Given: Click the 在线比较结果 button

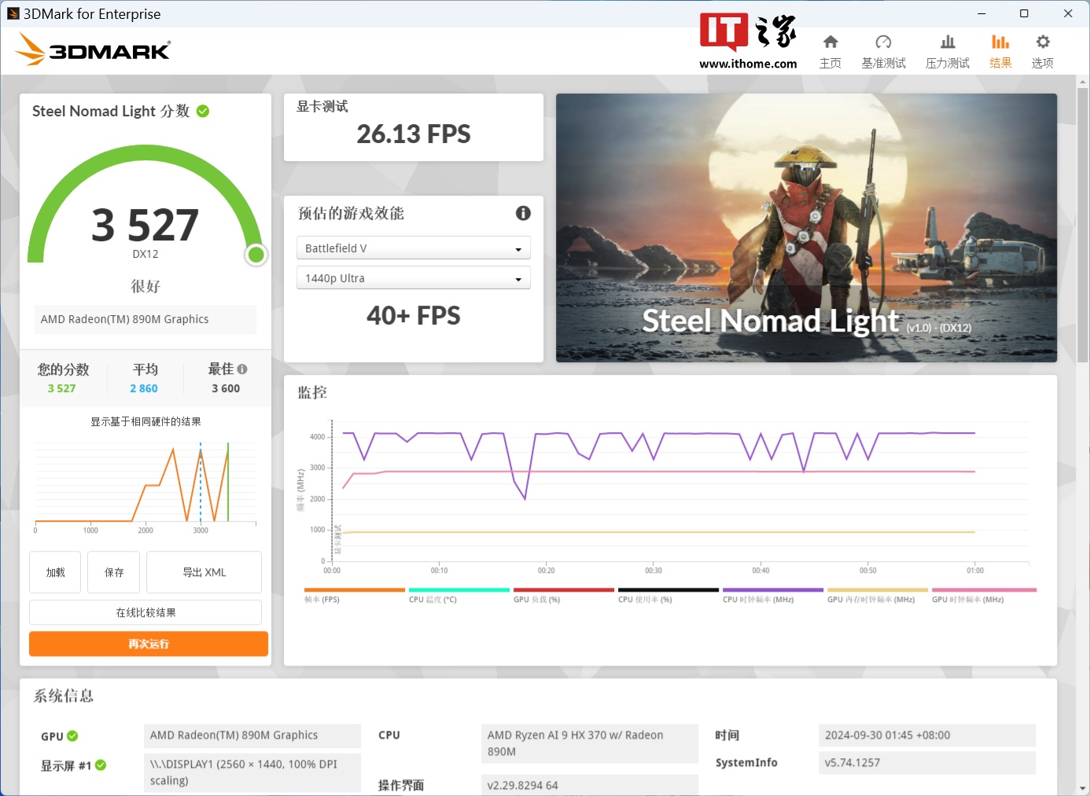Looking at the screenshot, I should click(145, 612).
